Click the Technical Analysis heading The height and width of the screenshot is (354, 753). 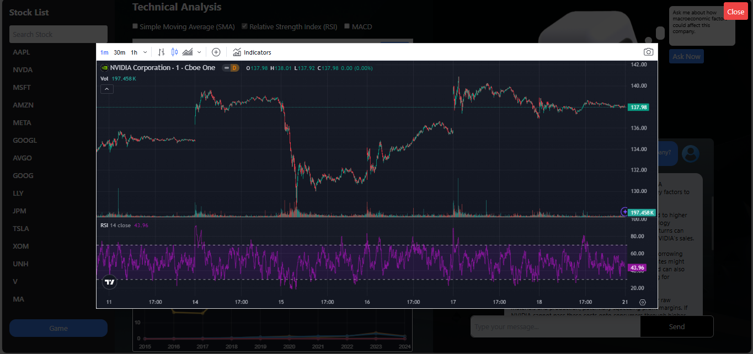pos(177,7)
